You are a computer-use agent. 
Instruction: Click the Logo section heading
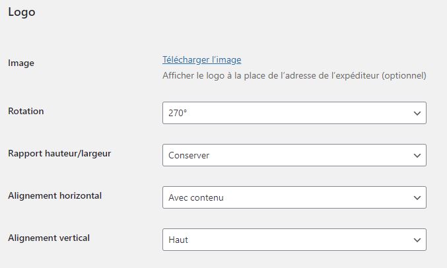pos(21,12)
